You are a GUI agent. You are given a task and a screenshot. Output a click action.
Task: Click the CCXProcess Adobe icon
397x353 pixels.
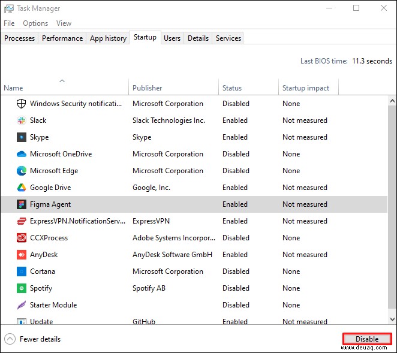coord(22,238)
